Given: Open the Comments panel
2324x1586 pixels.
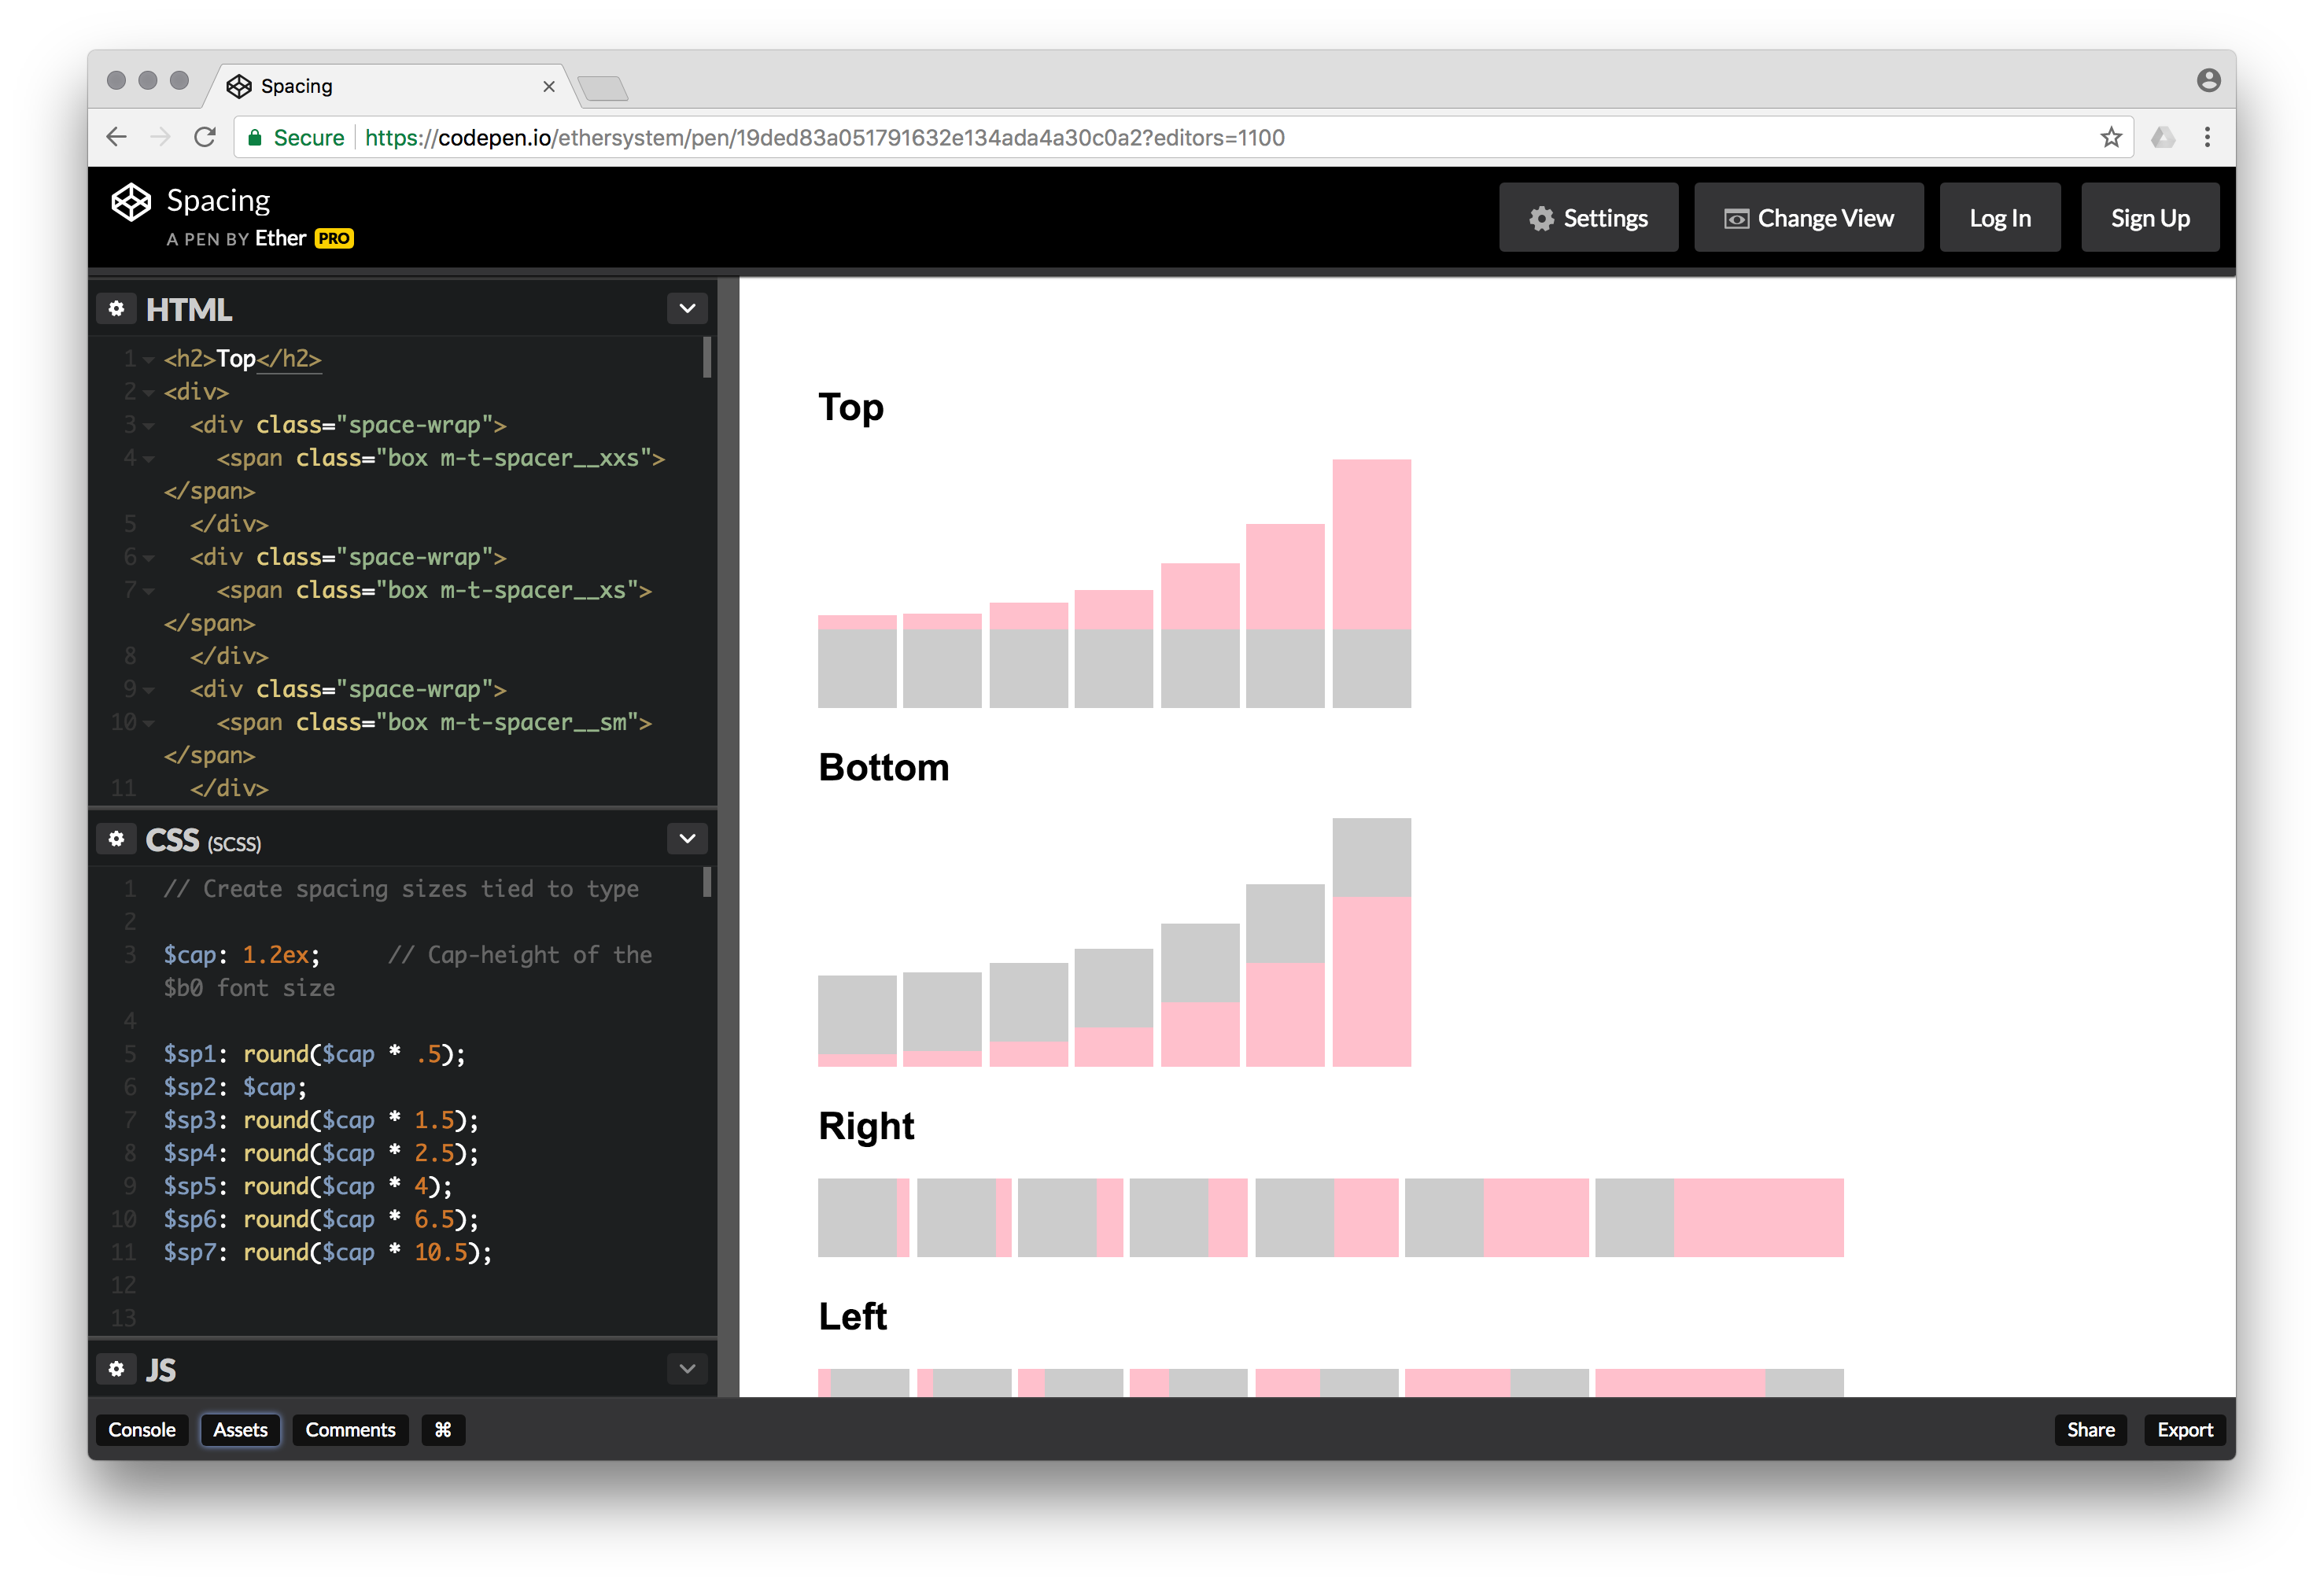Looking at the screenshot, I should [350, 1430].
